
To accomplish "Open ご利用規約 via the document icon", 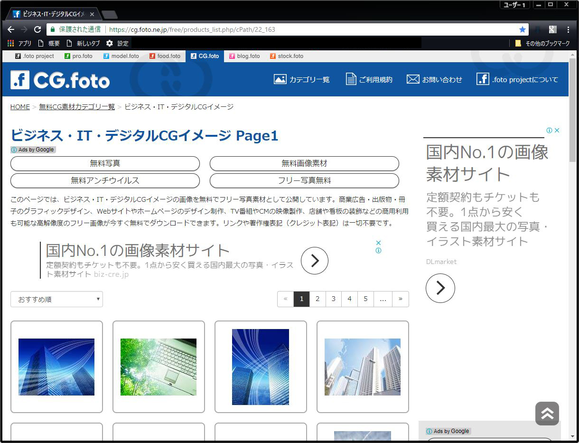I will (351, 79).
